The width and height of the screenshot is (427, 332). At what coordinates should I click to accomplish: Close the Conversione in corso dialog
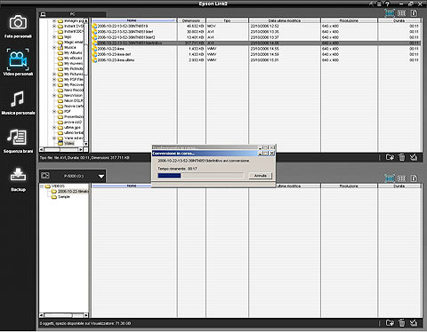point(271,154)
